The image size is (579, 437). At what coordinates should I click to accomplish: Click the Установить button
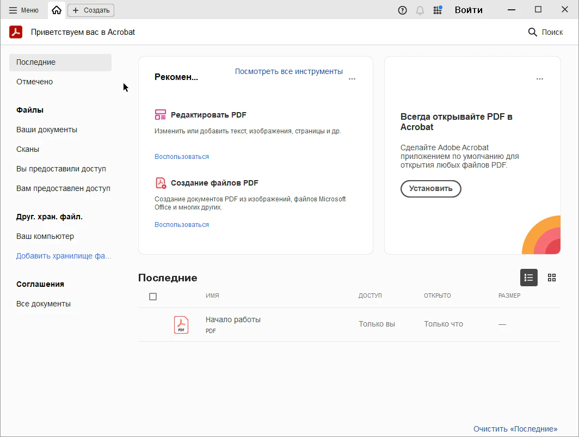(x=431, y=189)
